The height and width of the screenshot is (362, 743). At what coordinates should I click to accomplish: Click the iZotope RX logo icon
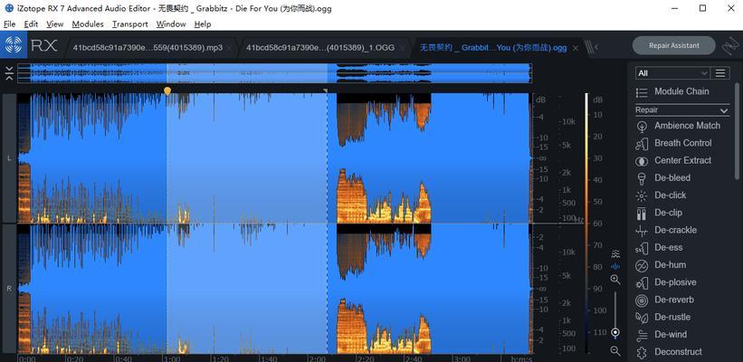(x=14, y=45)
